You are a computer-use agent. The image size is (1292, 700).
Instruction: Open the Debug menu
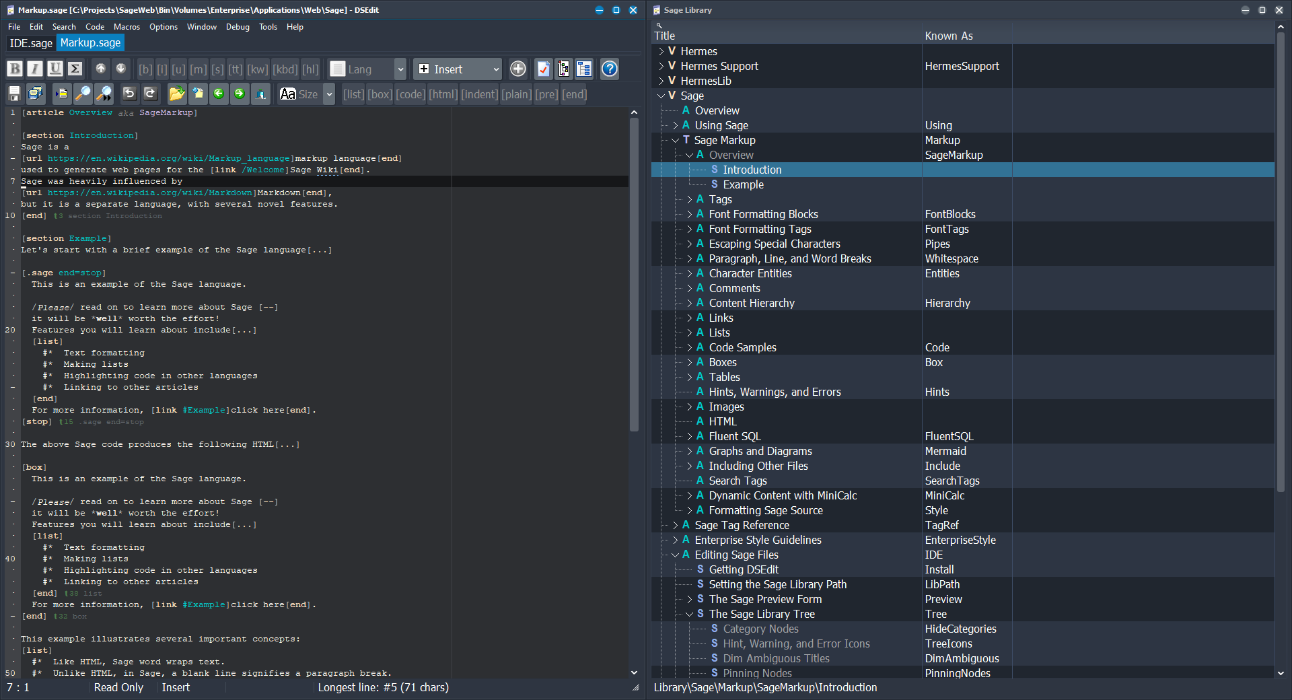[238, 27]
